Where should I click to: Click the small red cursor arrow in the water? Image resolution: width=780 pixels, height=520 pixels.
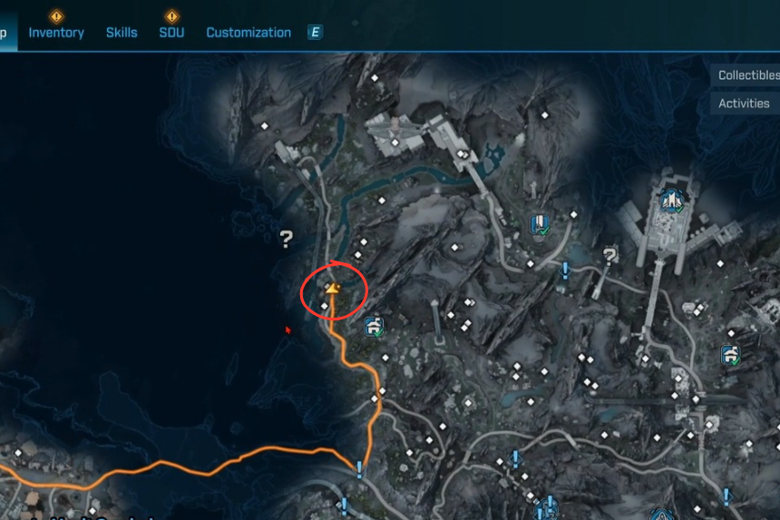(288, 329)
